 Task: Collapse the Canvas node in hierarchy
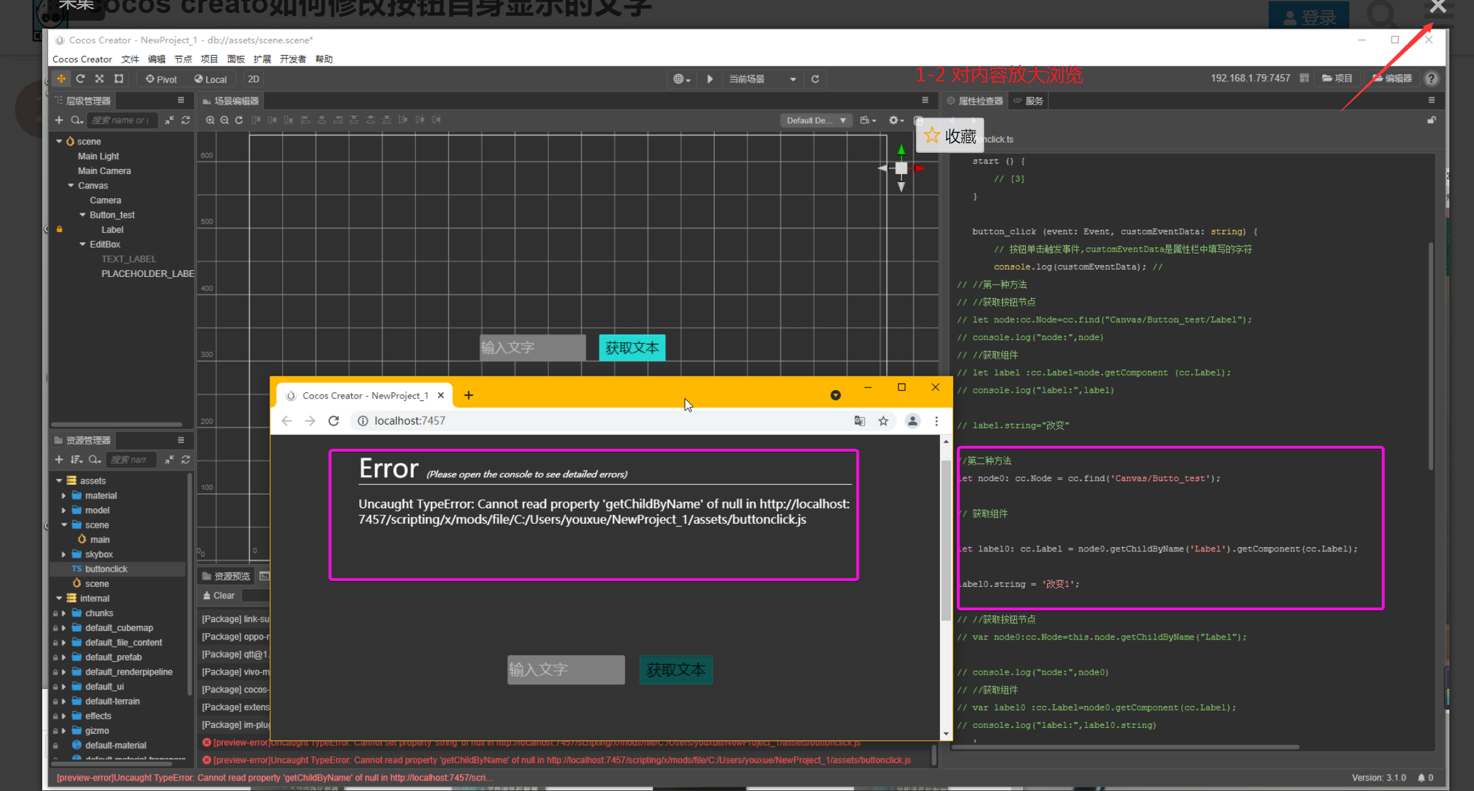(x=71, y=186)
